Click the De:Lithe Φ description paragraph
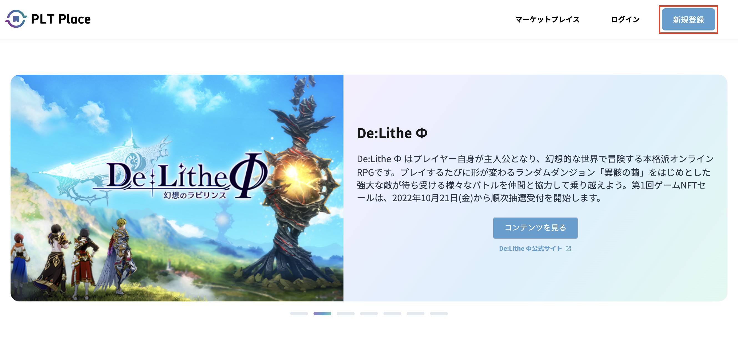738x341 pixels. coord(535,178)
